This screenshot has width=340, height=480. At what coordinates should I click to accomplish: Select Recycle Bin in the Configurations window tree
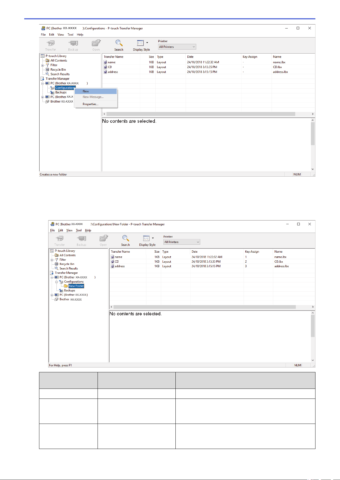pyautogui.click(x=58, y=70)
